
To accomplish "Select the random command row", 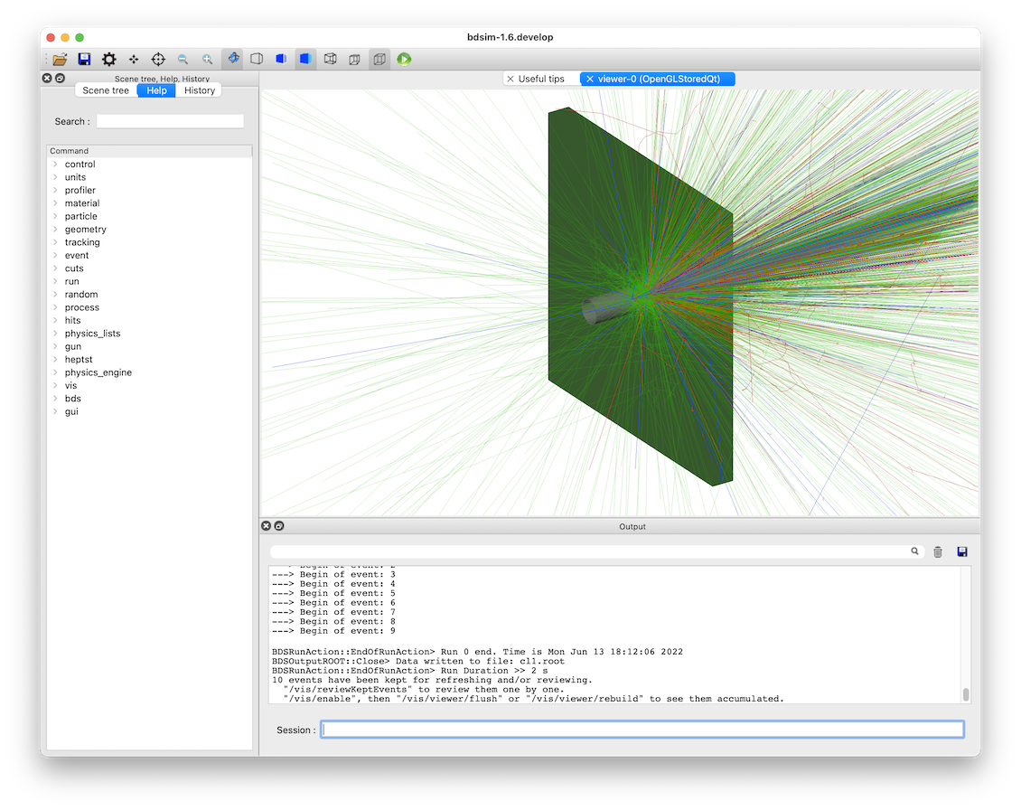I will click(149, 295).
